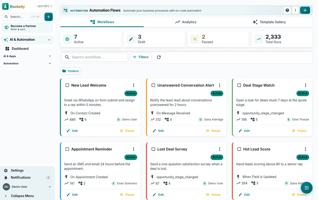Click the Draft stat pencil icon
The image size is (318, 200).
pos(131,39)
